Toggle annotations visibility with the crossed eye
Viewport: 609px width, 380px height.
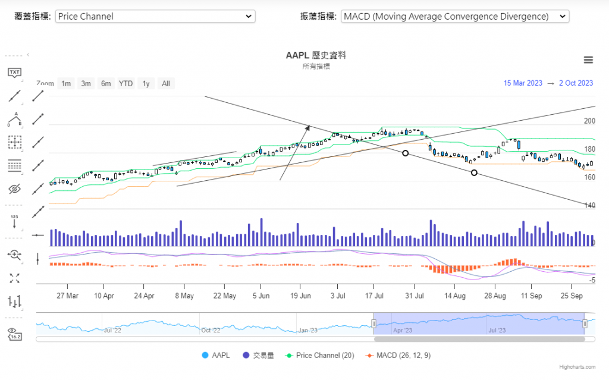(14, 189)
